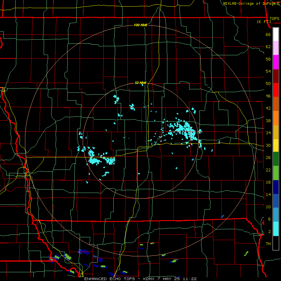Select the dark green legend swatch
Viewport: 281px width, 281px height.
point(276,159)
